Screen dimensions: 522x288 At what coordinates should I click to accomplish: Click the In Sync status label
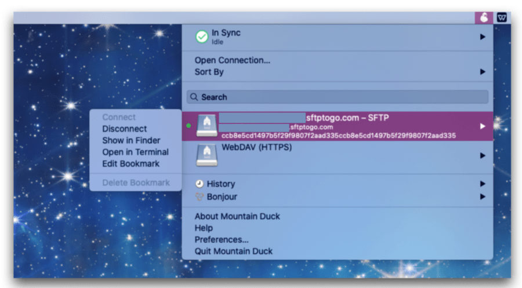pyautogui.click(x=226, y=32)
